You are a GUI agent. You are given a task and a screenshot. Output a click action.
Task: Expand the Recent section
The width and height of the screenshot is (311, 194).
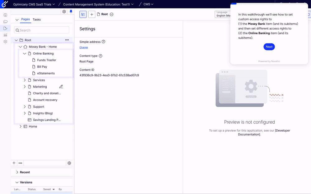pyautogui.click(x=17, y=172)
